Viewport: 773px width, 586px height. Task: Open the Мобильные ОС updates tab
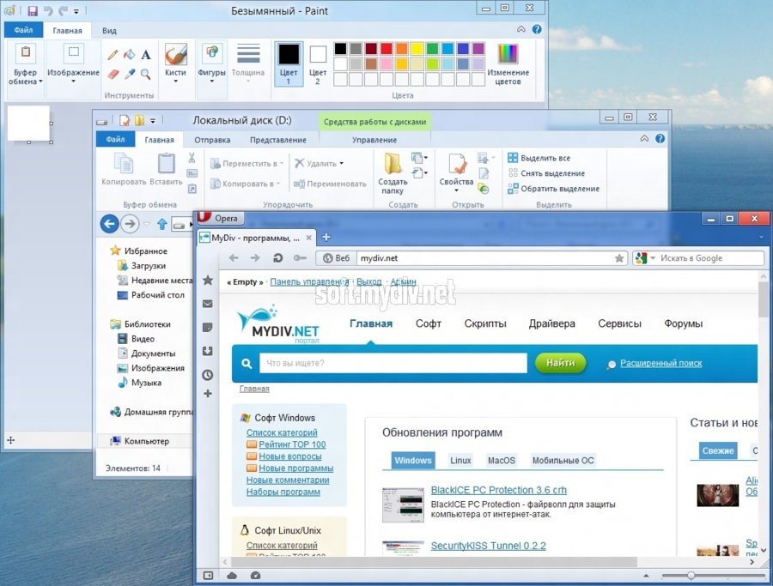point(563,461)
